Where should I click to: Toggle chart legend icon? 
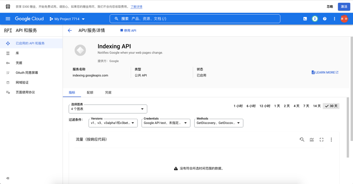pyautogui.click(x=311, y=140)
